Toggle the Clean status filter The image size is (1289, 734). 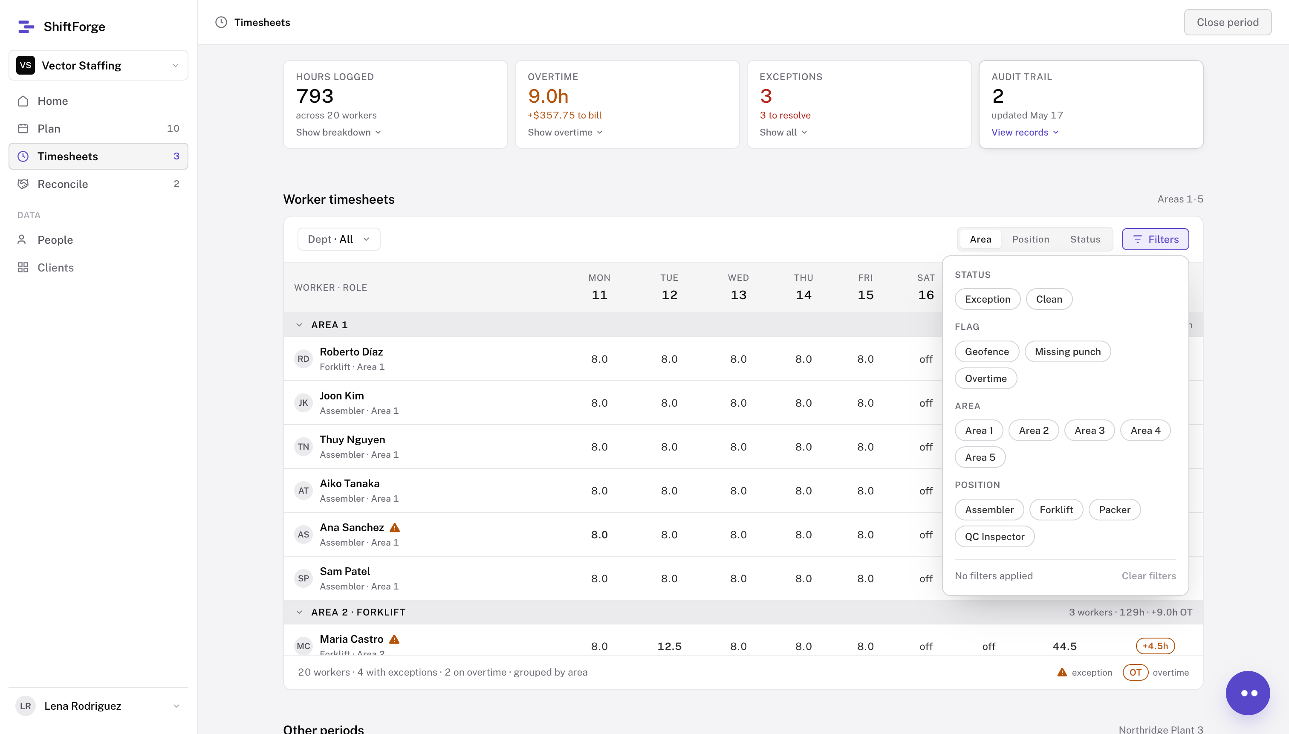(x=1049, y=299)
